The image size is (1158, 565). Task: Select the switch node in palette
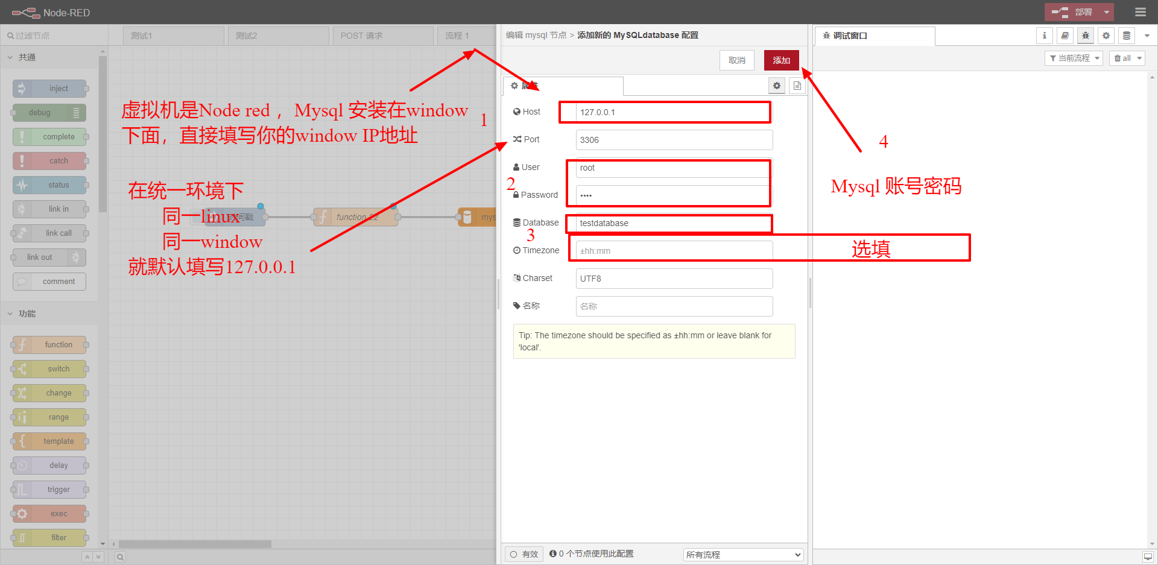click(49, 369)
